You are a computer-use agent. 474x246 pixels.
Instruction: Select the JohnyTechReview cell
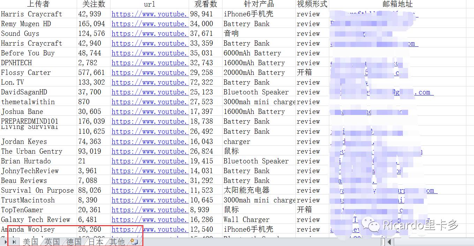(x=38, y=171)
